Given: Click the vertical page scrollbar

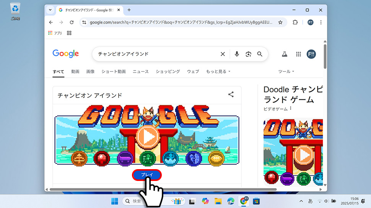Looking at the screenshot, I should click(325, 56).
